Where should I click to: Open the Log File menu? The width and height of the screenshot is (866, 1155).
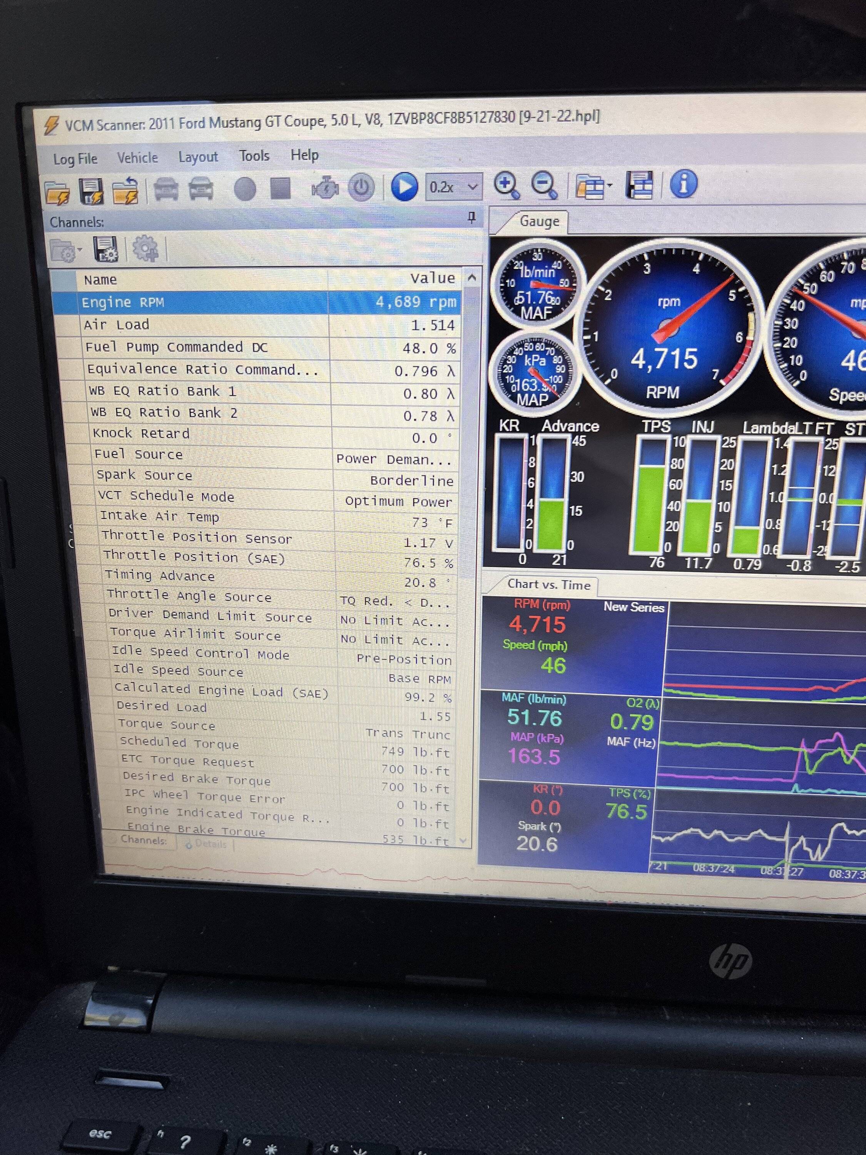click(x=75, y=159)
